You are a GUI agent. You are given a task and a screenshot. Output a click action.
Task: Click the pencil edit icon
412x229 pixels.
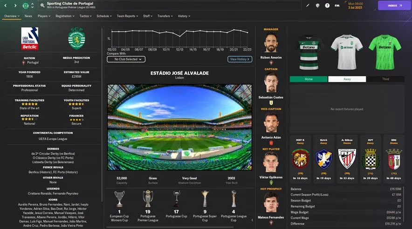click(x=308, y=6)
